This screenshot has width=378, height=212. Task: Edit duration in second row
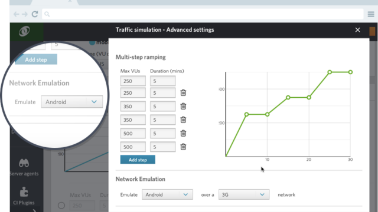(x=163, y=93)
